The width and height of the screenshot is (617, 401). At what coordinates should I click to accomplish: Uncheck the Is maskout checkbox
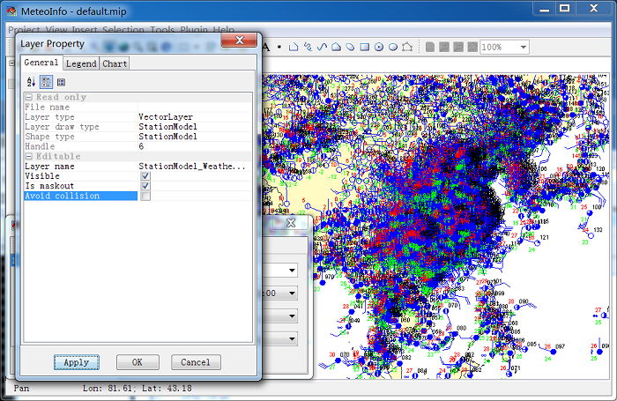[x=145, y=186]
